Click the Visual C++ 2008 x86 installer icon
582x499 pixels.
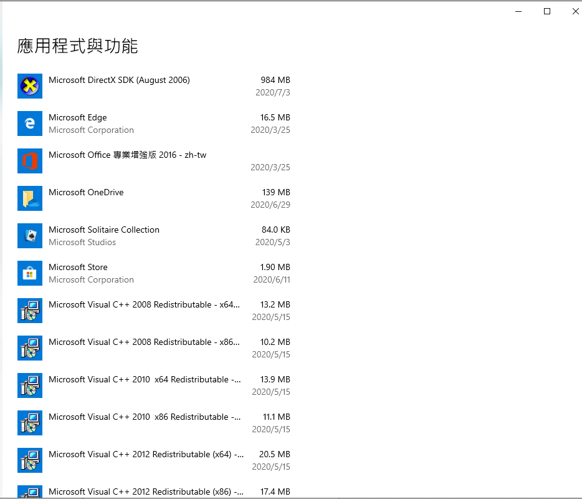[30, 348]
